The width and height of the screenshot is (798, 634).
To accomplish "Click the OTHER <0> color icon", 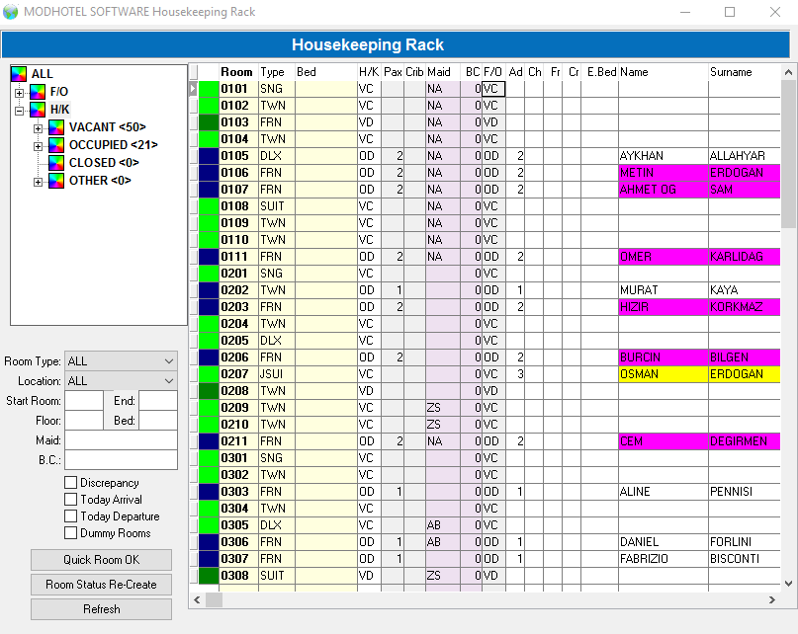I will 56,181.
